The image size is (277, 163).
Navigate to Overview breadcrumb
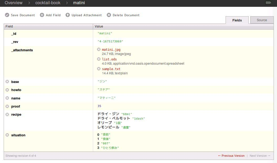(14, 3)
